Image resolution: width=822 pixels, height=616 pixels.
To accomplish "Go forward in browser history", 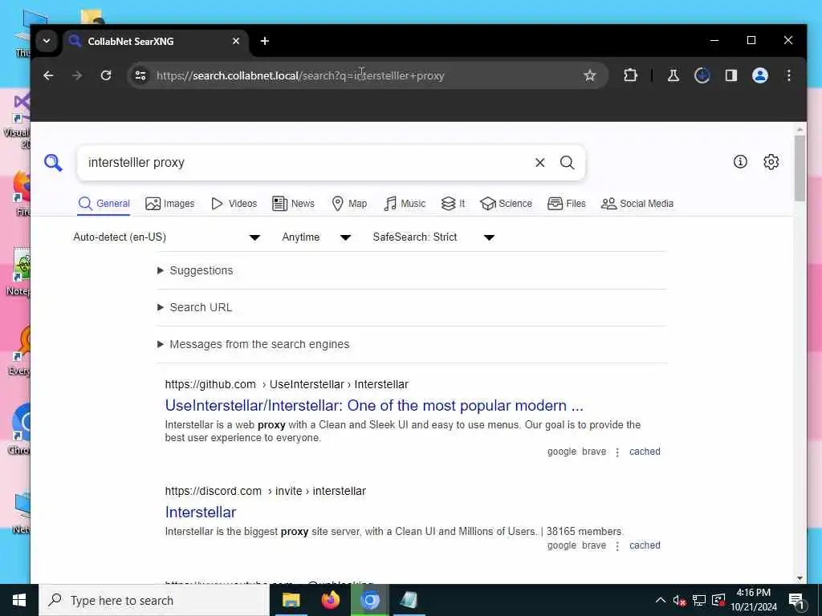I will 77,75.
